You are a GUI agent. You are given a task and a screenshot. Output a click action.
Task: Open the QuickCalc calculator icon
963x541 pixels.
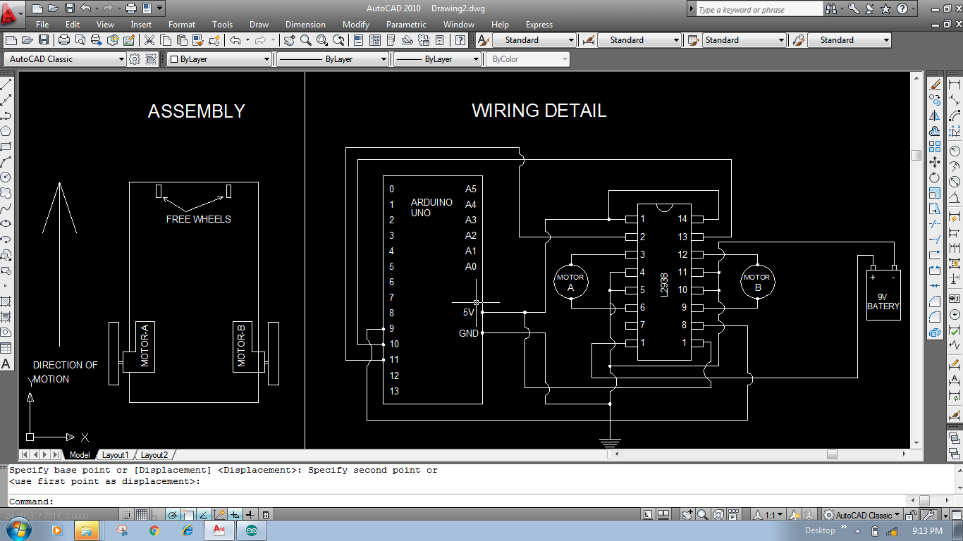[440, 40]
